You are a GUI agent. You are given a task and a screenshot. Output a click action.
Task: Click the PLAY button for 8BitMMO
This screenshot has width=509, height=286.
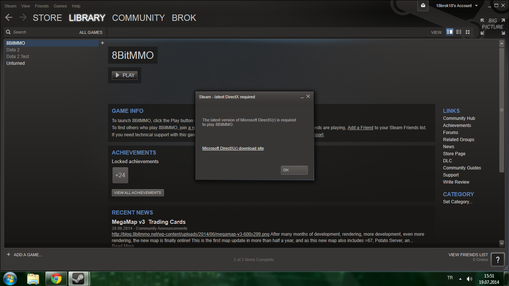click(x=125, y=75)
